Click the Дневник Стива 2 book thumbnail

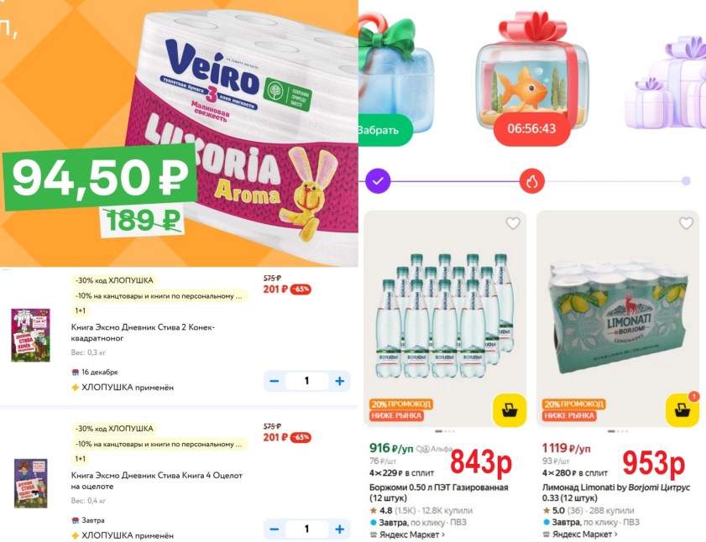click(30, 335)
